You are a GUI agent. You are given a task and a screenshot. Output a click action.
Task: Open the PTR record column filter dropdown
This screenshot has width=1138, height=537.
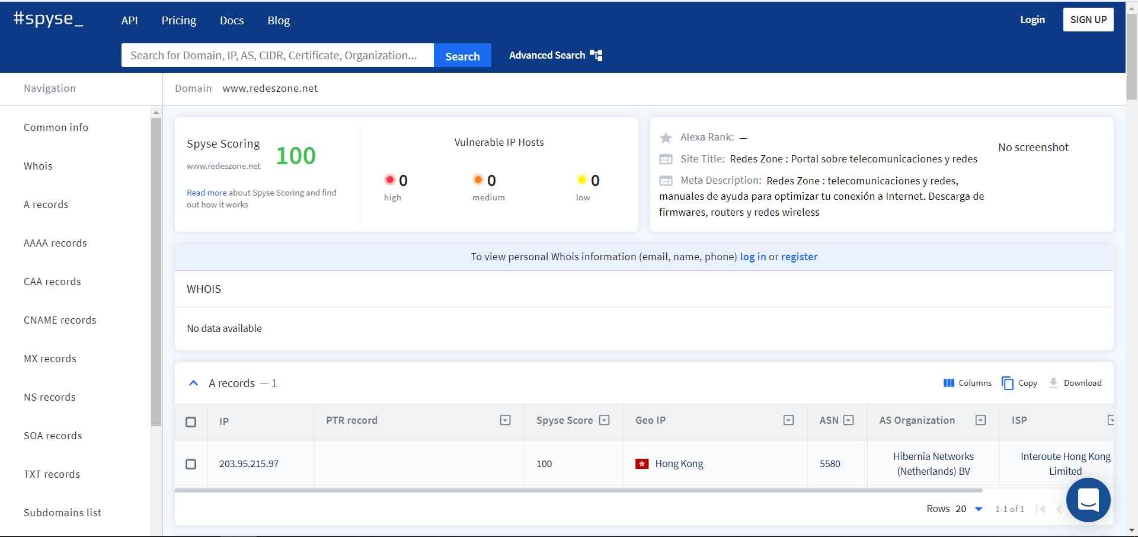505,420
